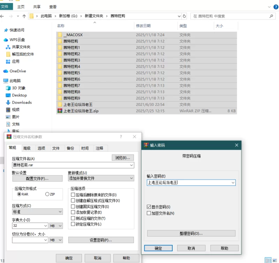Click the Downloads arrow icon

click(x=8, y=102)
